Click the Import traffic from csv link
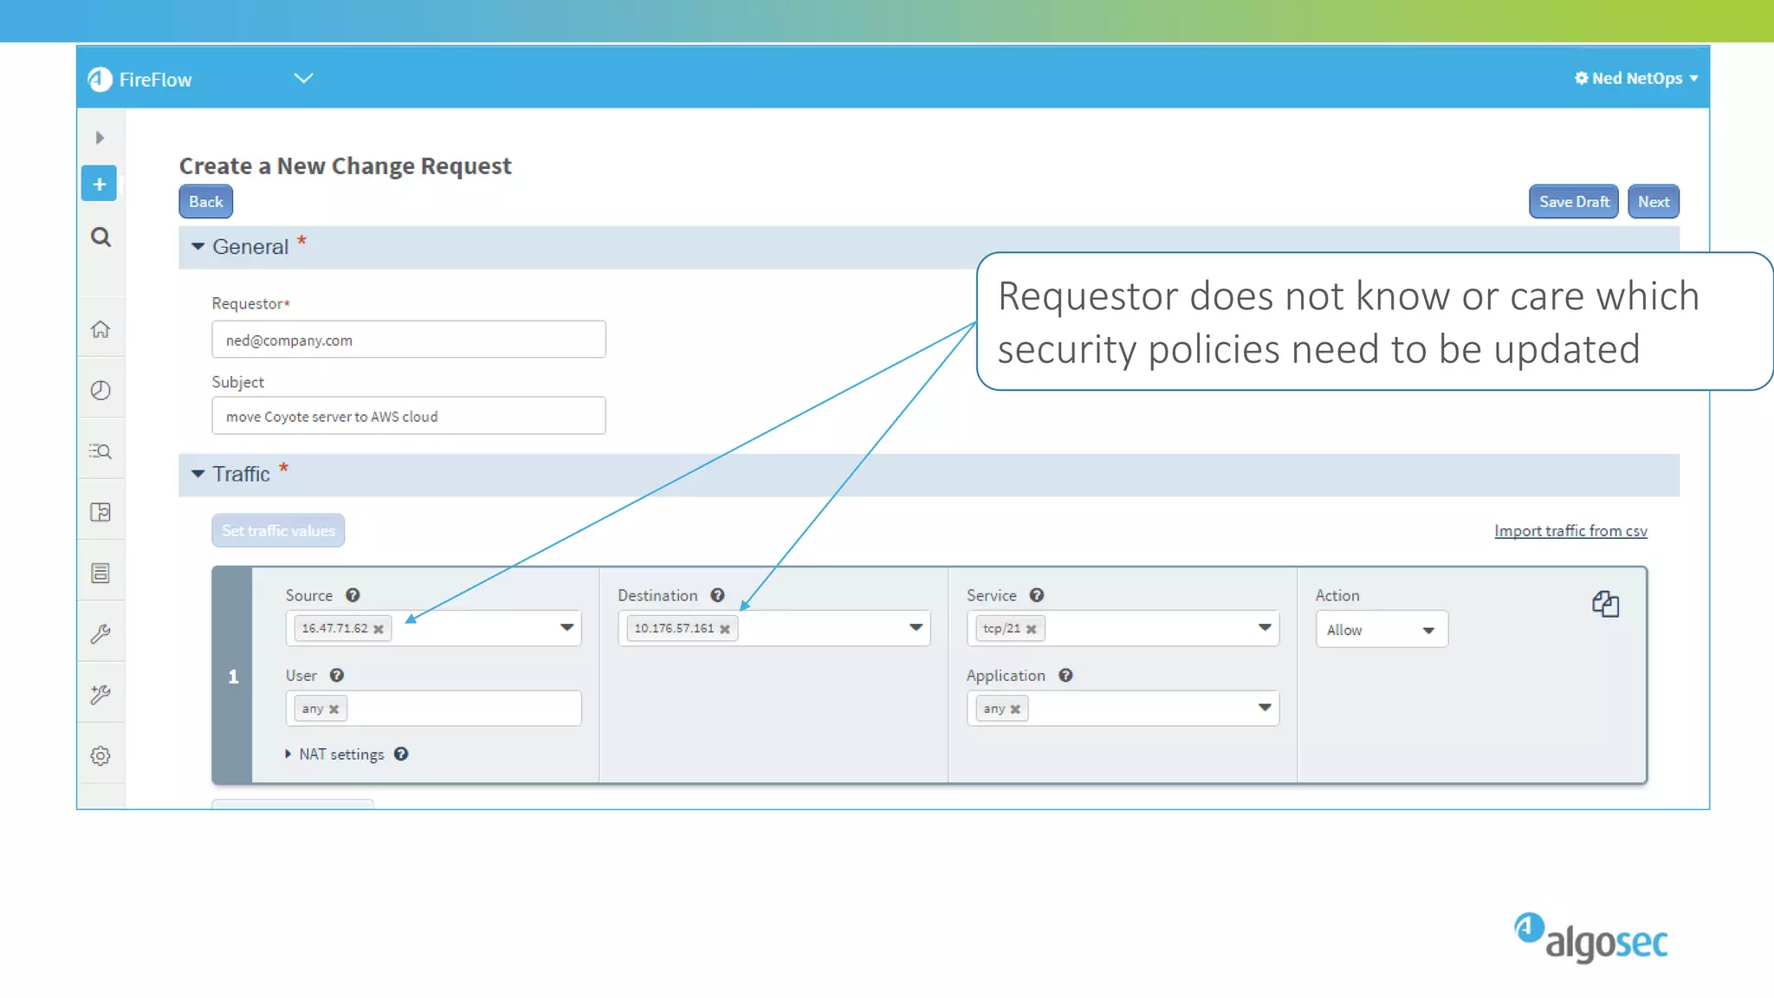This screenshot has height=998, width=1774. 1570,530
